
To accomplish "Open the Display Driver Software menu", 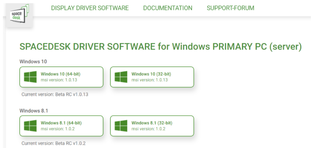I will pos(90,8).
